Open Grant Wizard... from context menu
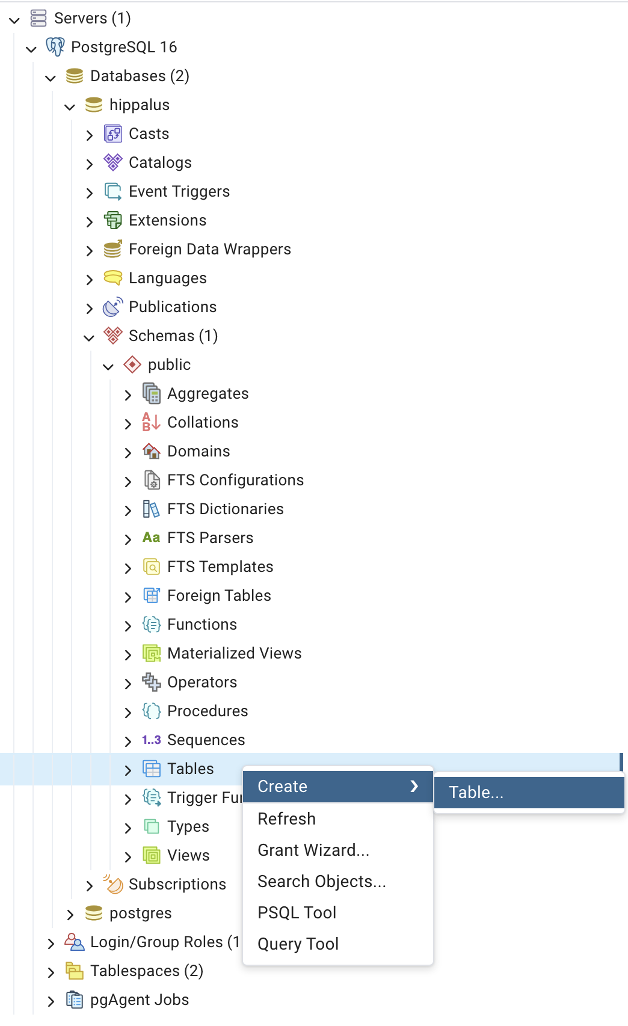The image size is (628, 1026). [338, 850]
